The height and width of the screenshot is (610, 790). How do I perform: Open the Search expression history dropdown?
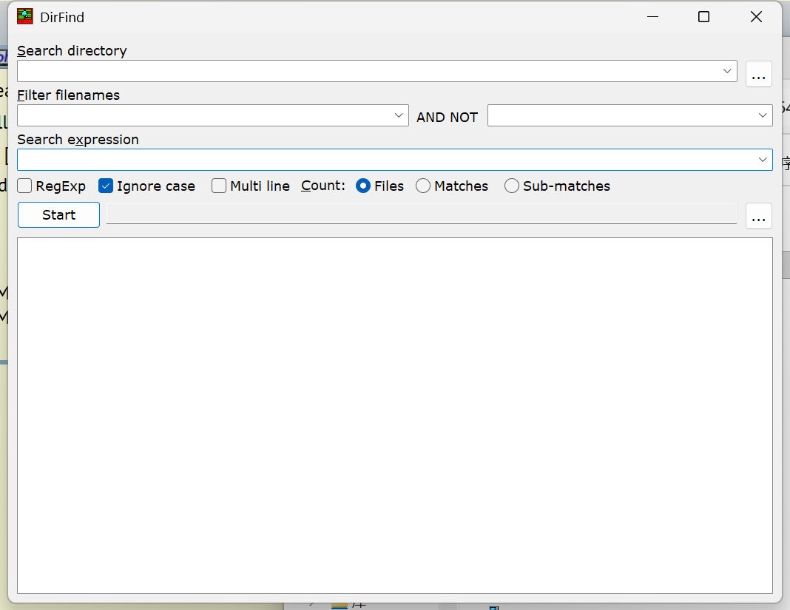(x=763, y=160)
